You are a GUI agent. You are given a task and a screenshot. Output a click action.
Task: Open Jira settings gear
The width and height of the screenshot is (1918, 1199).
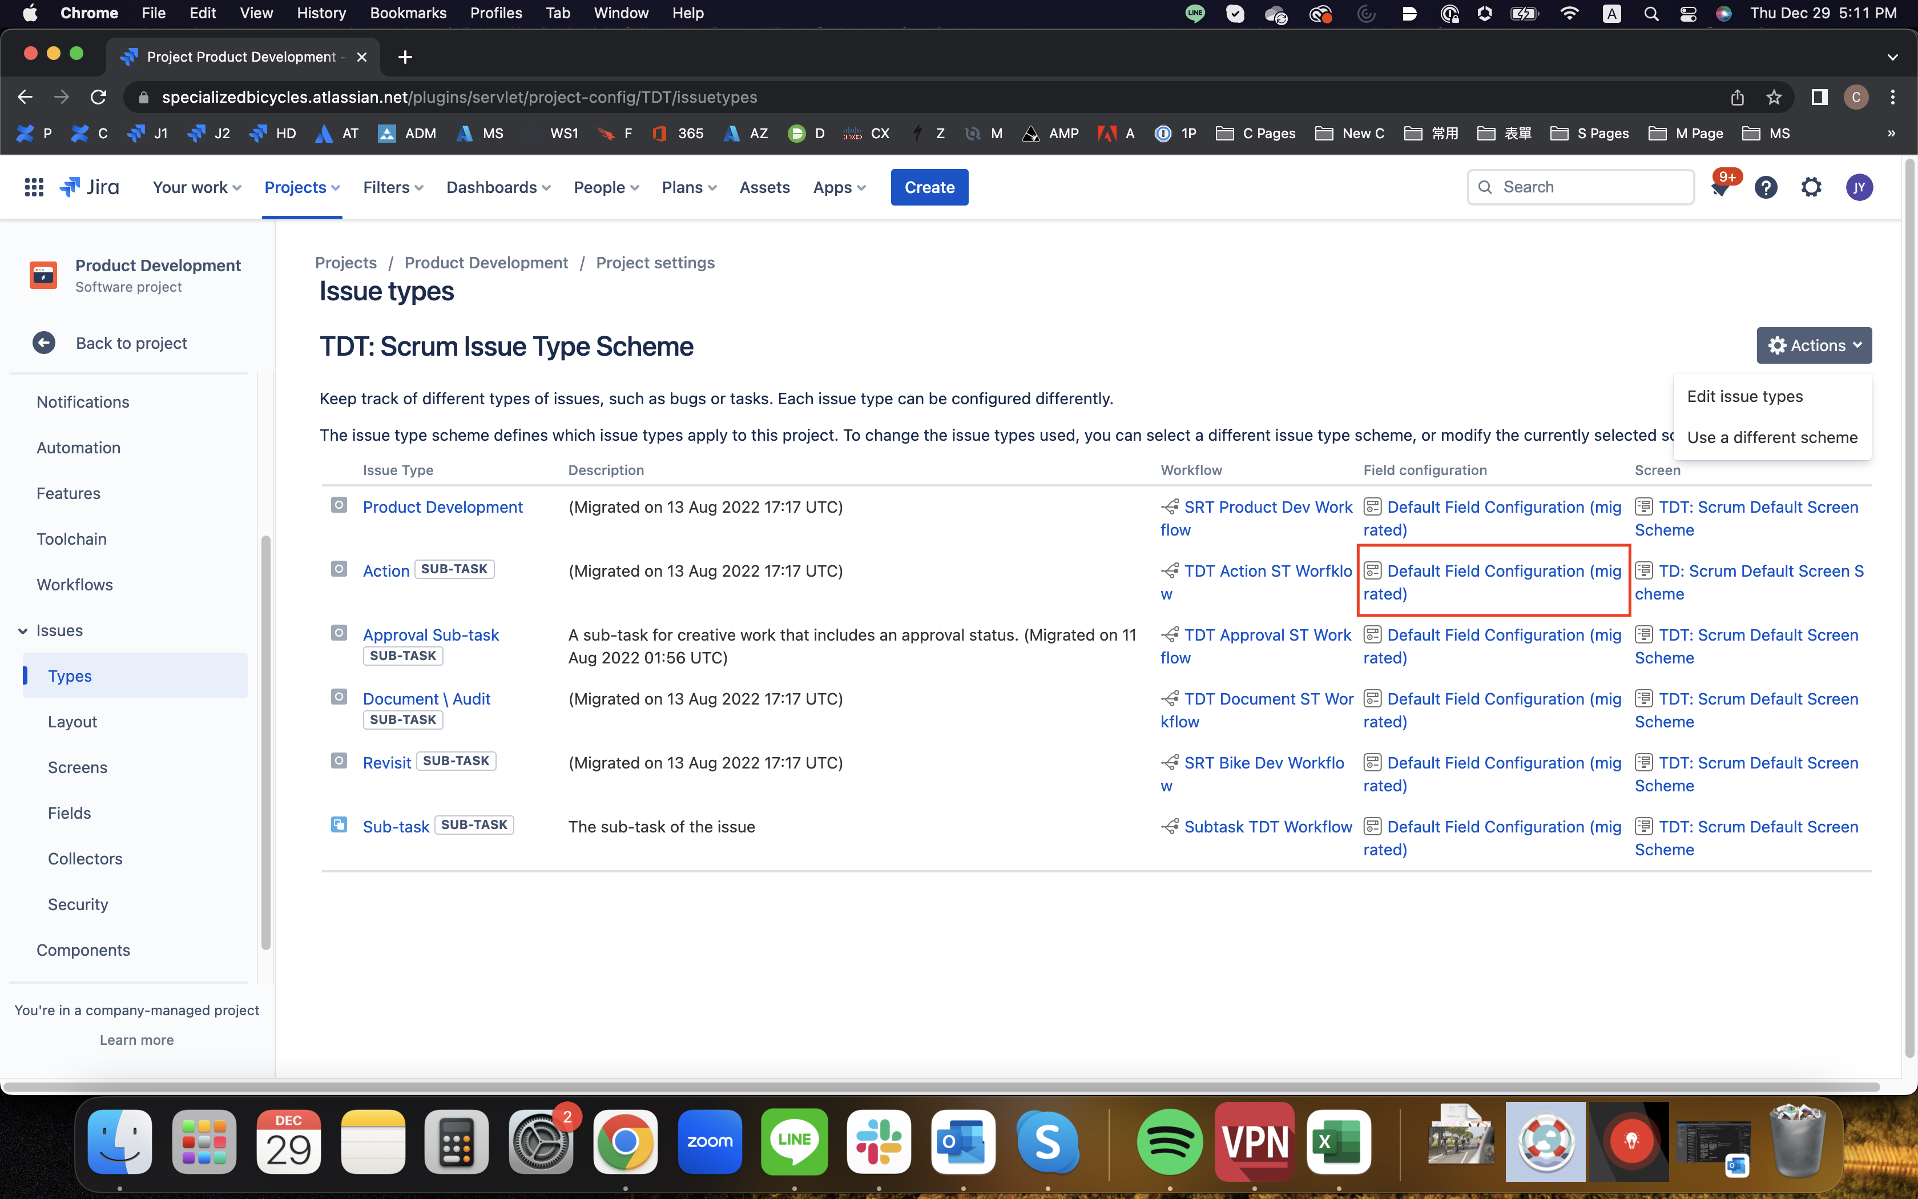pos(1812,187)
